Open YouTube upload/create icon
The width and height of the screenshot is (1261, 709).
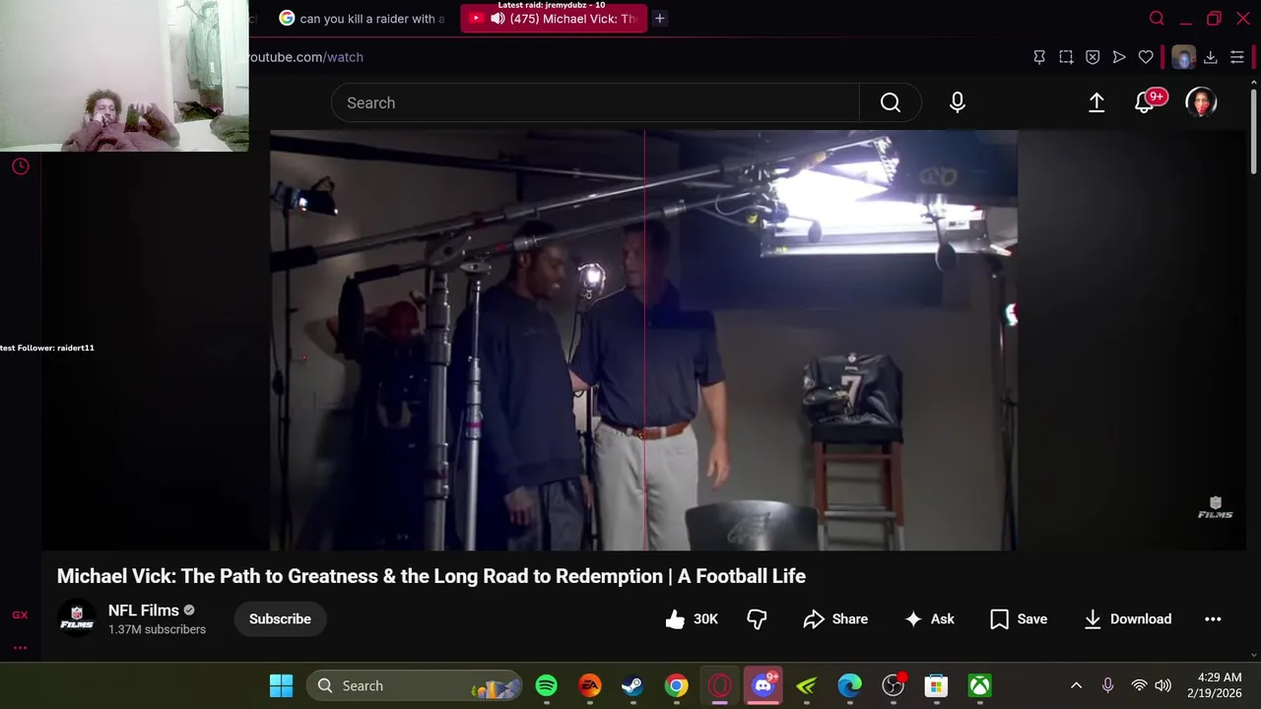point(1096,102)
